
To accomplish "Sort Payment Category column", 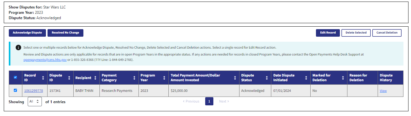I will 134,78.
